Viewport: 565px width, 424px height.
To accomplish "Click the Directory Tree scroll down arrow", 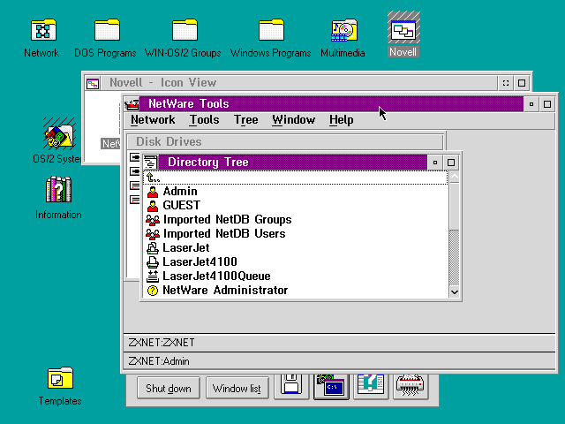I will (455, 291).
